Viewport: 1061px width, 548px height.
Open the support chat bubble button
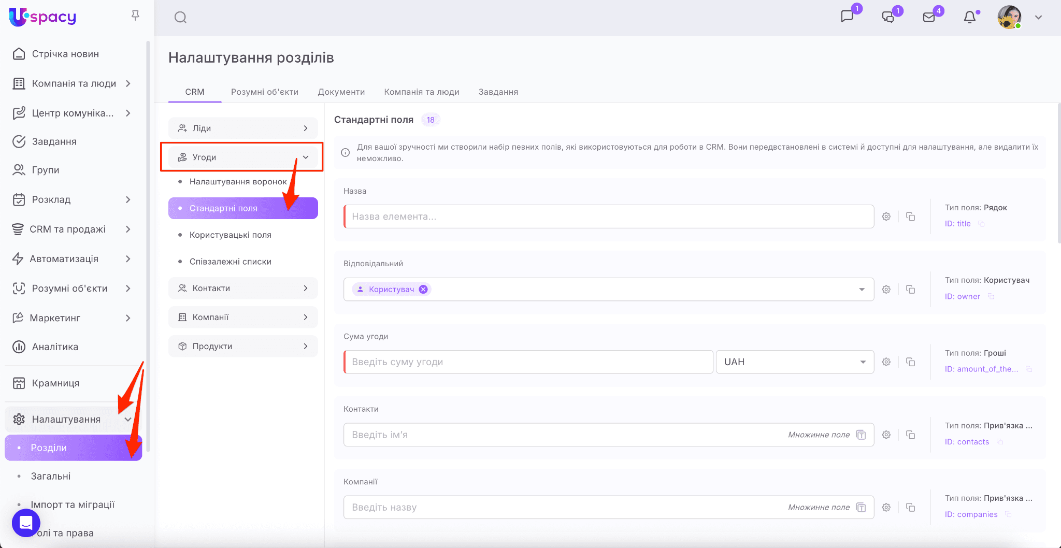(x=26, y=523)
